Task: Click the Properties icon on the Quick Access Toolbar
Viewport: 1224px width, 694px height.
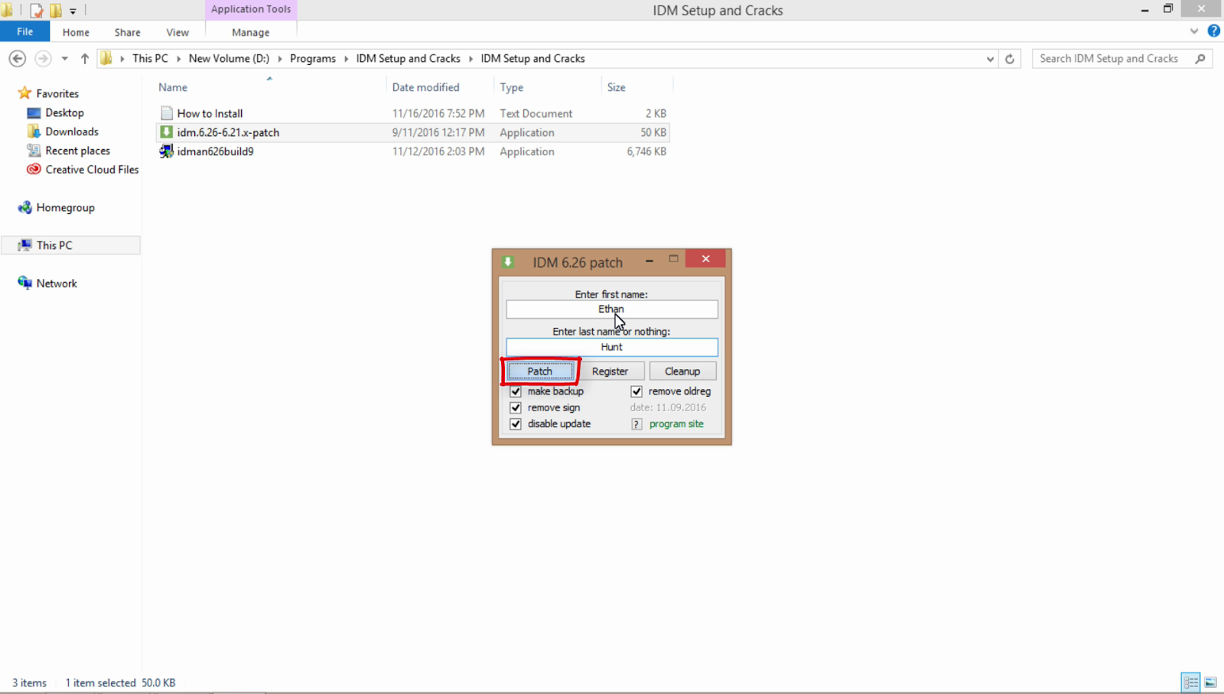Action: [36, 10]
